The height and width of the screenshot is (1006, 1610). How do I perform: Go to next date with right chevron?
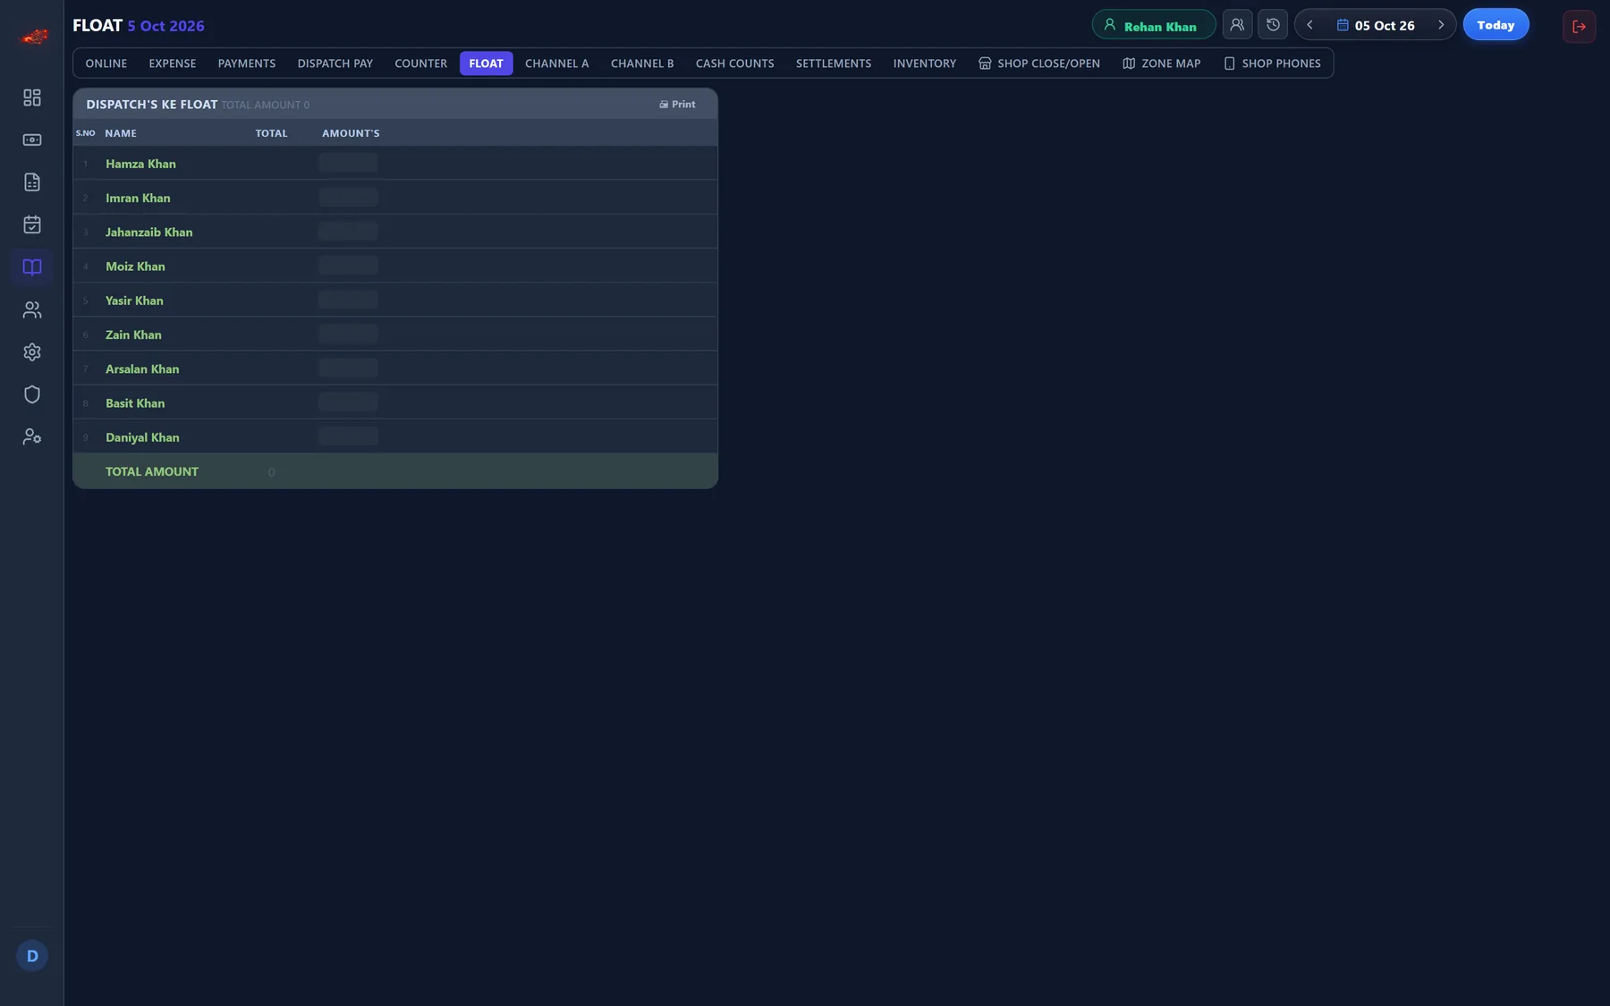click(x=1441, y=25)
